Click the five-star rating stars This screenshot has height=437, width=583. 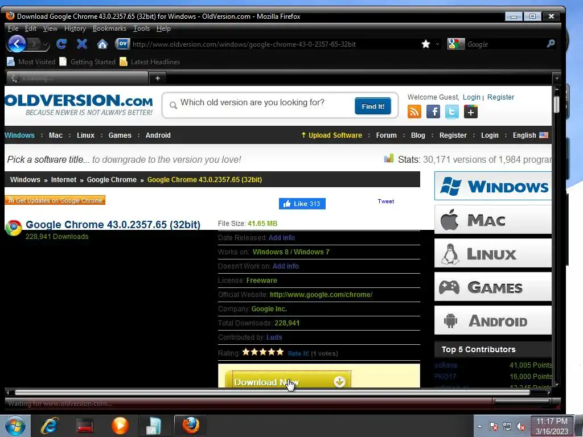click(x=263, y=352)
